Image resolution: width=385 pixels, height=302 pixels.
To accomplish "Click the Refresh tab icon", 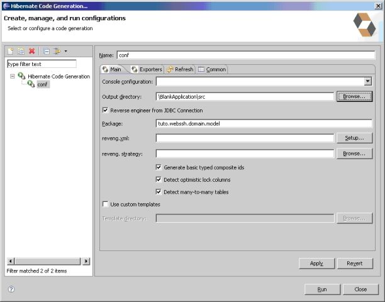I will click(x=170, y=69).
